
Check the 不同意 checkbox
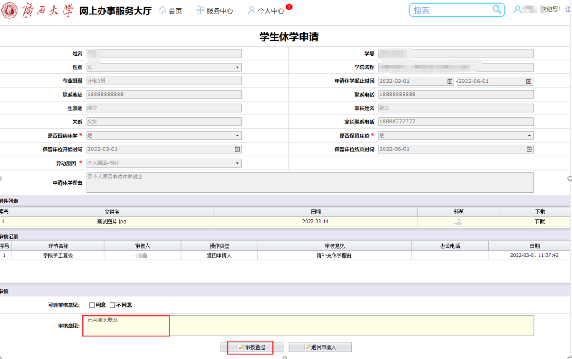point(113,305)
